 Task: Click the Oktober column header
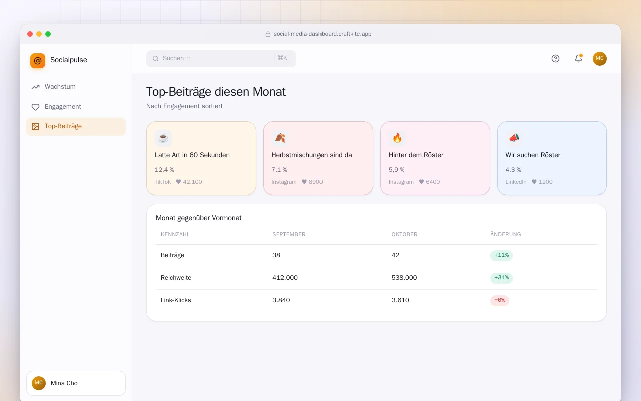[x=404, y=234]
